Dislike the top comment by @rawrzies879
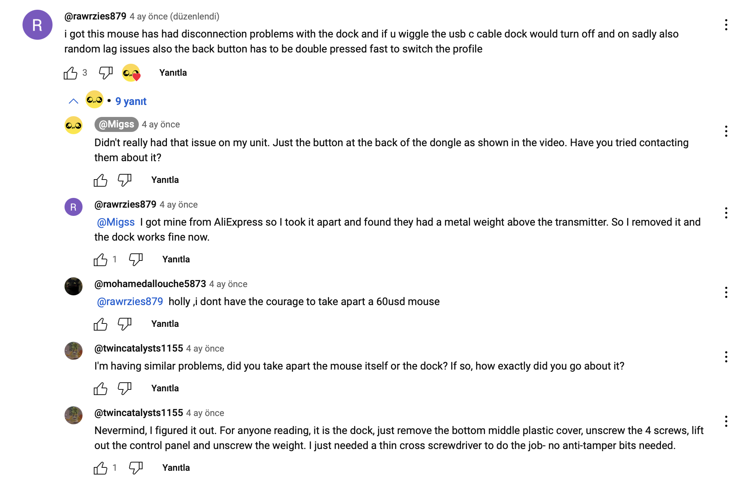The image size is (739, 482). pos(105,73)
